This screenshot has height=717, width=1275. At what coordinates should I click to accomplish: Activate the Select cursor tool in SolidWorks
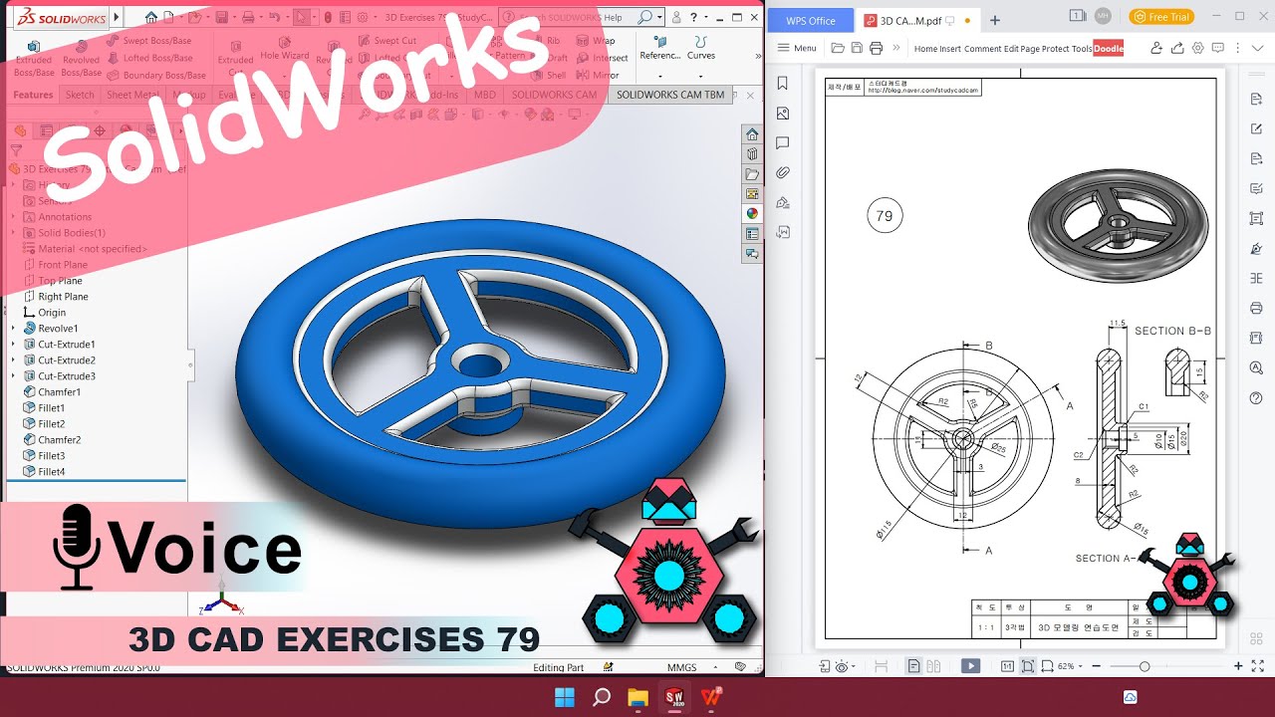pos(302,17)
